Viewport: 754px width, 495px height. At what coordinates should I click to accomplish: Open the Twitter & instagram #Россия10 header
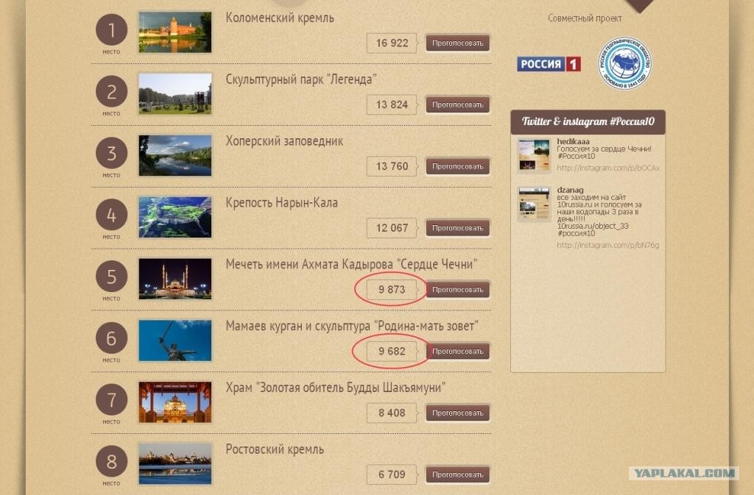coord(588,122)
